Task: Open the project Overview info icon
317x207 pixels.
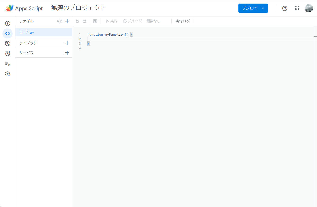Action: (x=8, y=23)
